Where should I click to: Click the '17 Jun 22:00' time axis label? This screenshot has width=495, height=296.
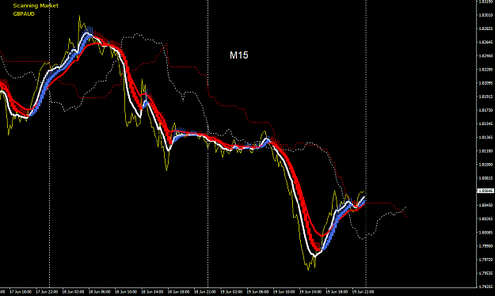[47, 292]
